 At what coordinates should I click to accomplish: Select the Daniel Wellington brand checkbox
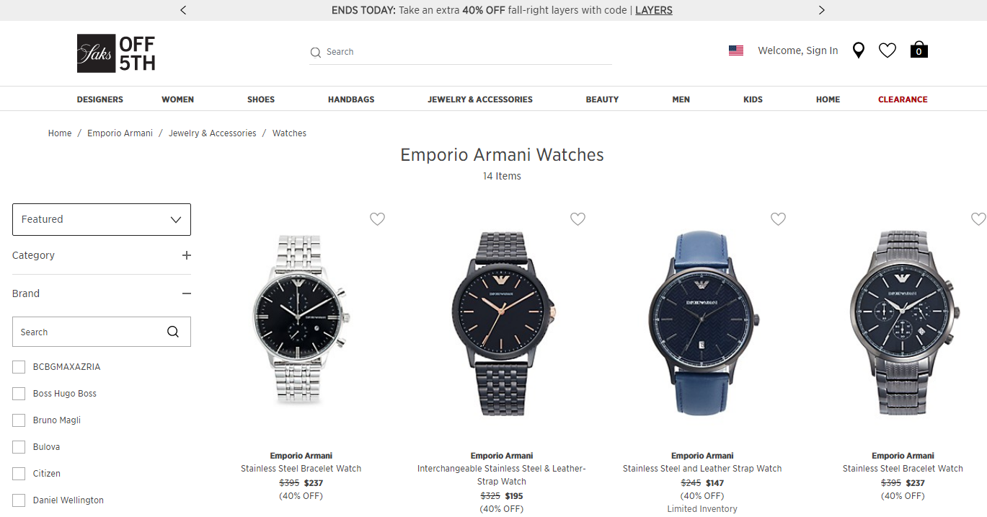(19, 500)
